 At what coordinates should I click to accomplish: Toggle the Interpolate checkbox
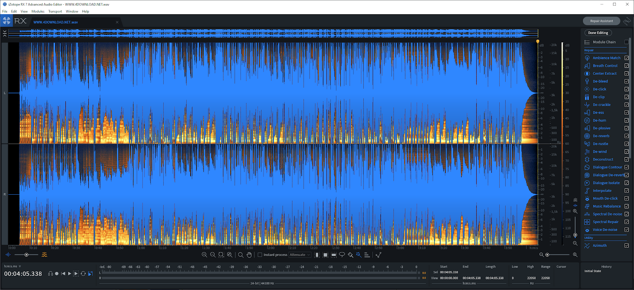pyautogui.click(x=626, y=191)
